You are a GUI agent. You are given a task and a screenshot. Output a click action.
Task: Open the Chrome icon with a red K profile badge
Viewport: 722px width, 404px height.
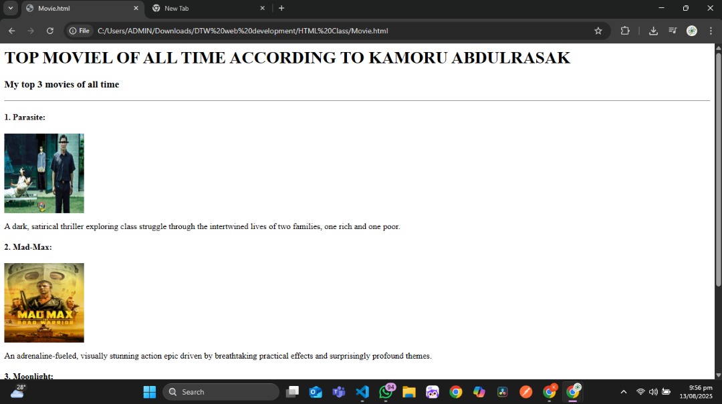[550, 391]
